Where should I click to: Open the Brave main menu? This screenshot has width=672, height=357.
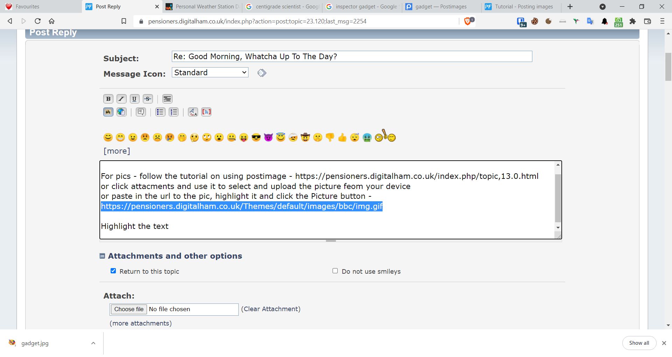point(662,21)
